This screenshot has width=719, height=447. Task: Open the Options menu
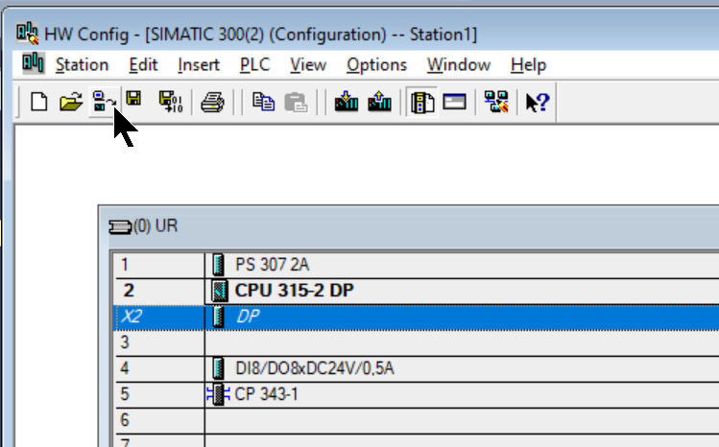(x=376, y=64)
